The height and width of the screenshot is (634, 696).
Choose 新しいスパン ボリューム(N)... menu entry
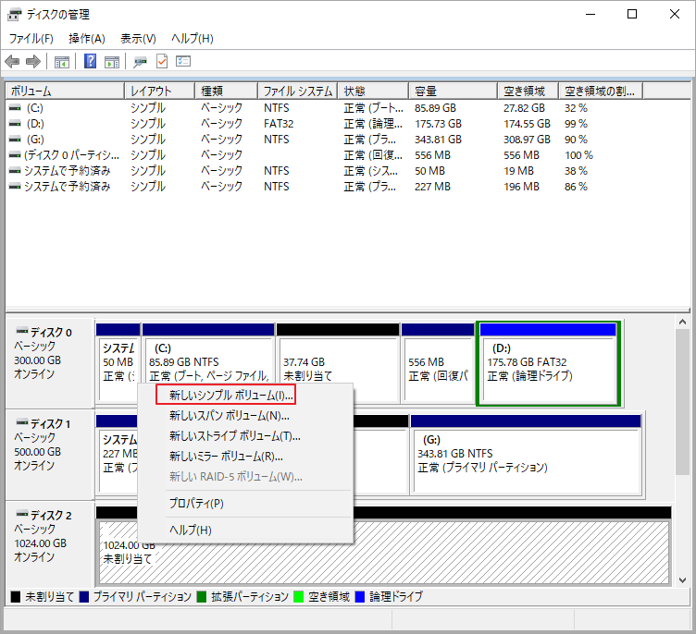pyautogui.click(x=230, y=416)
